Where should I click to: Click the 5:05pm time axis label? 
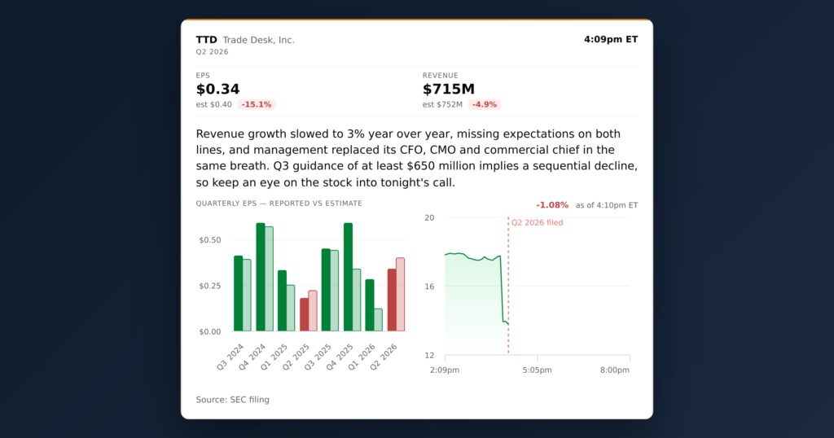click(538, 370)
